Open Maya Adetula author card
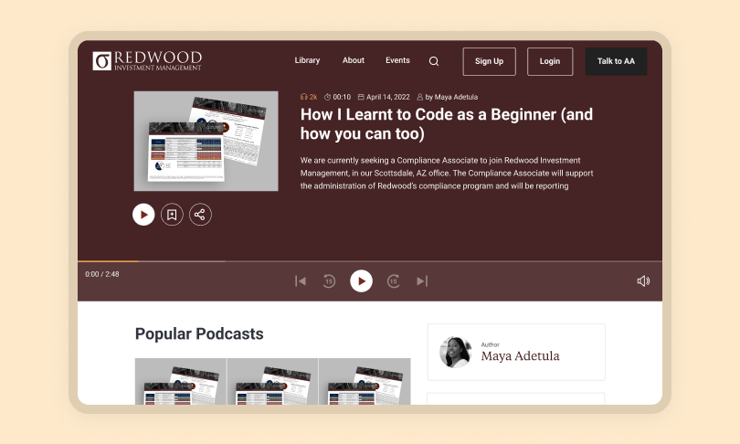740x444 pixels. pyautogui.click(x=516, y=352)
